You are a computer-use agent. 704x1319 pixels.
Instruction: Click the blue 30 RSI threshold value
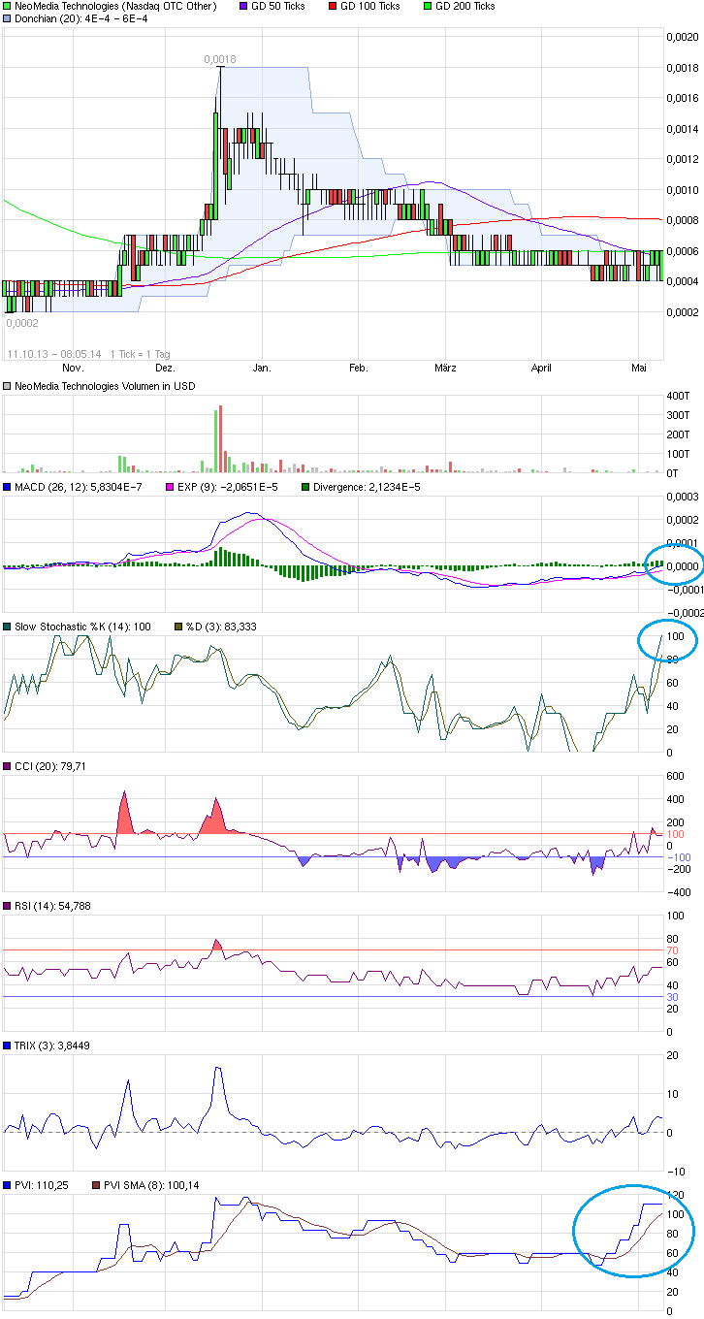pyautogui.click(x=674, y=997)
